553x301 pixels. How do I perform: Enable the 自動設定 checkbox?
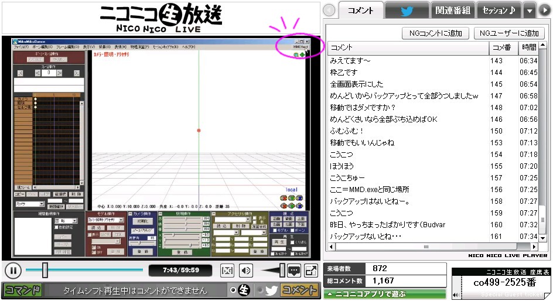tap(56, 227)
